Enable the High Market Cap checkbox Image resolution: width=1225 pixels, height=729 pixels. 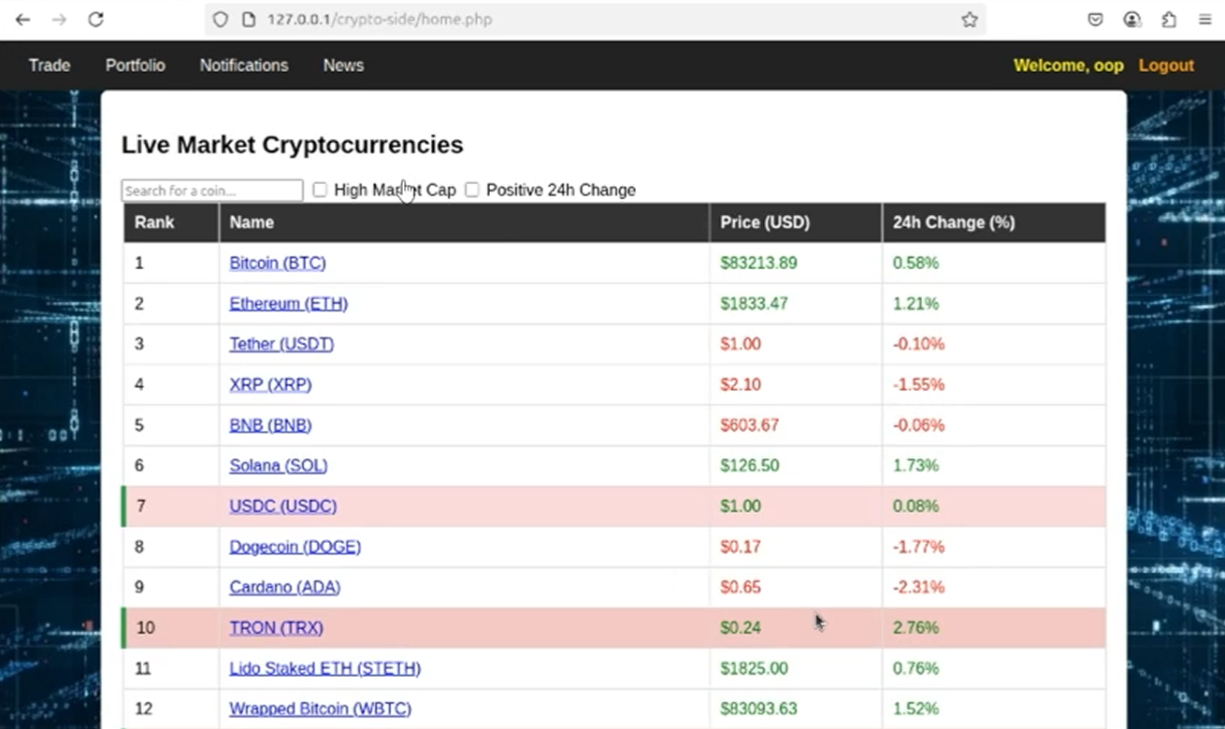coord(320,190)
